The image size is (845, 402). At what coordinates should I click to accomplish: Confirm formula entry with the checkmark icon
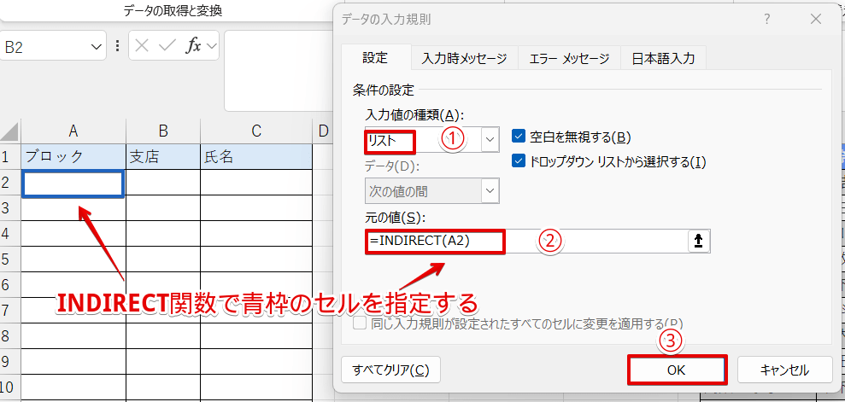[x=167, y=46]
